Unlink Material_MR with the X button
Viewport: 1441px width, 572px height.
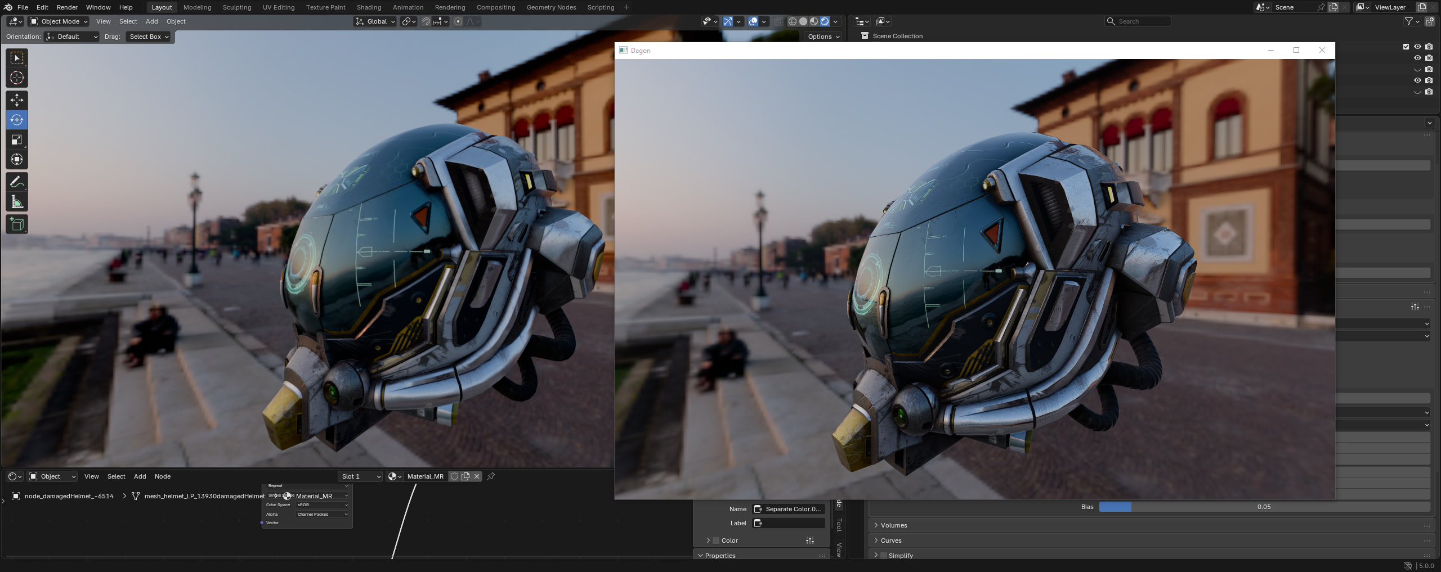point(477,476)
